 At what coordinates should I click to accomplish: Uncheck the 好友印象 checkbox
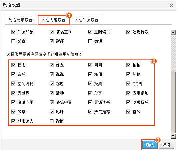tap(13, 32)
